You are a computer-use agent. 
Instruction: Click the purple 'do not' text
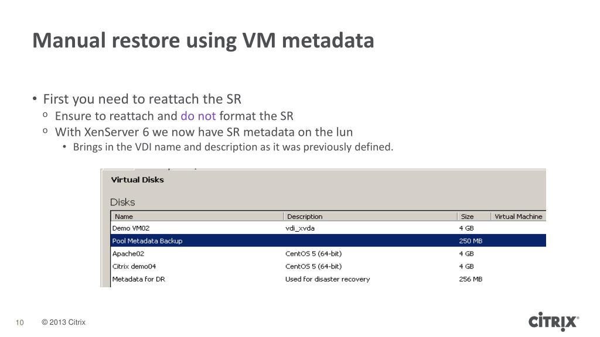[x=198, y=116]
